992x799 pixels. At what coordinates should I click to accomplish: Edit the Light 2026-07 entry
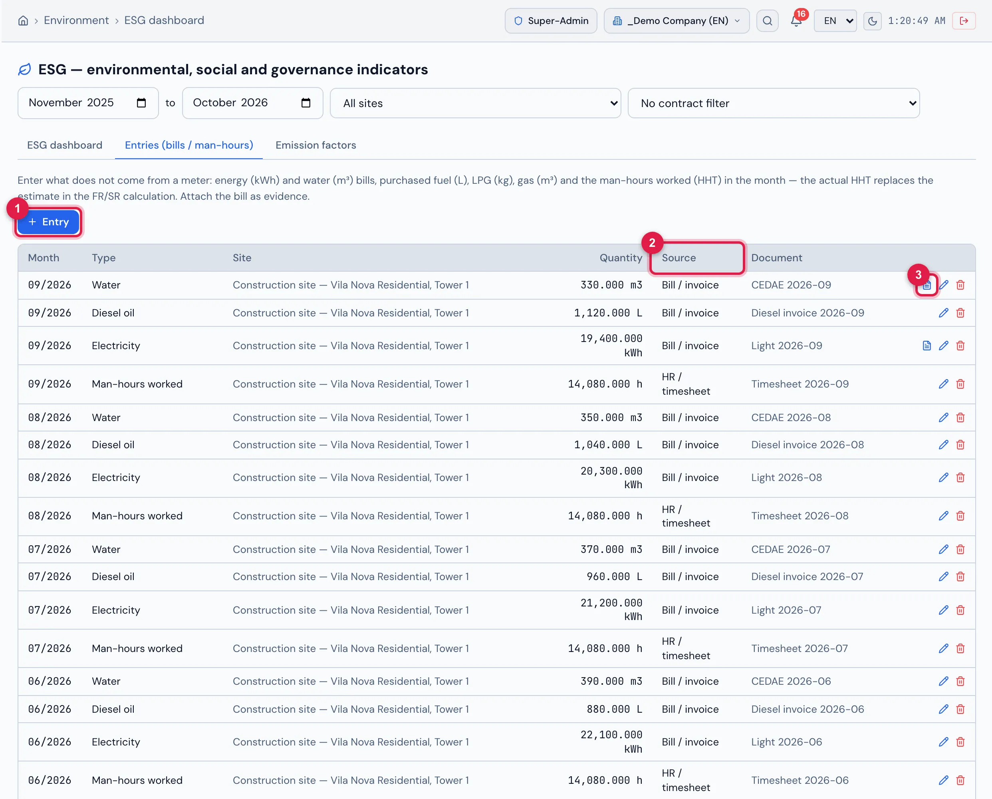tap(943, 610)
